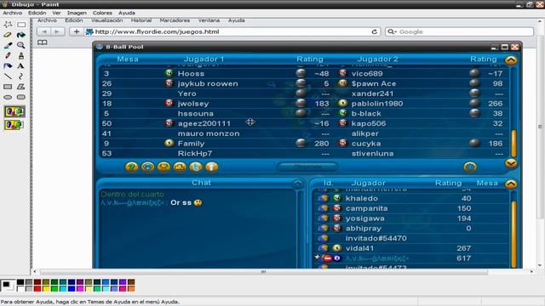Choose the Rectangle shape tool
545x306 pixels.
(8, 87)
